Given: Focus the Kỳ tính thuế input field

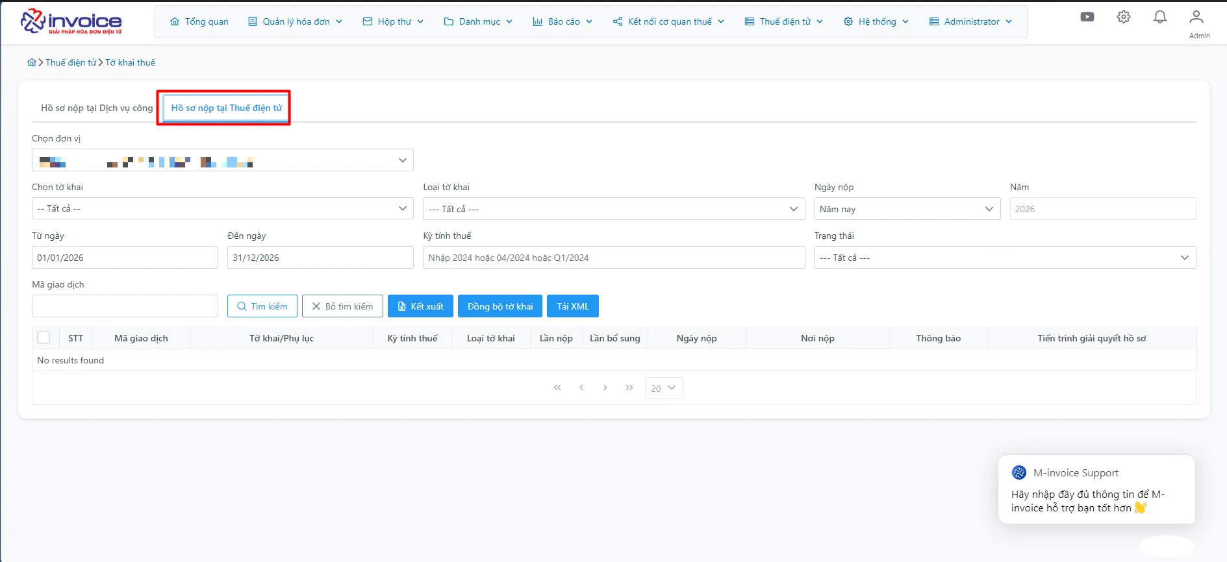Looking at the screenshot, I should coord(614,258).
